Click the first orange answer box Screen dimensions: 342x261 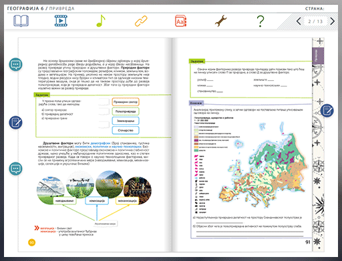126,102
